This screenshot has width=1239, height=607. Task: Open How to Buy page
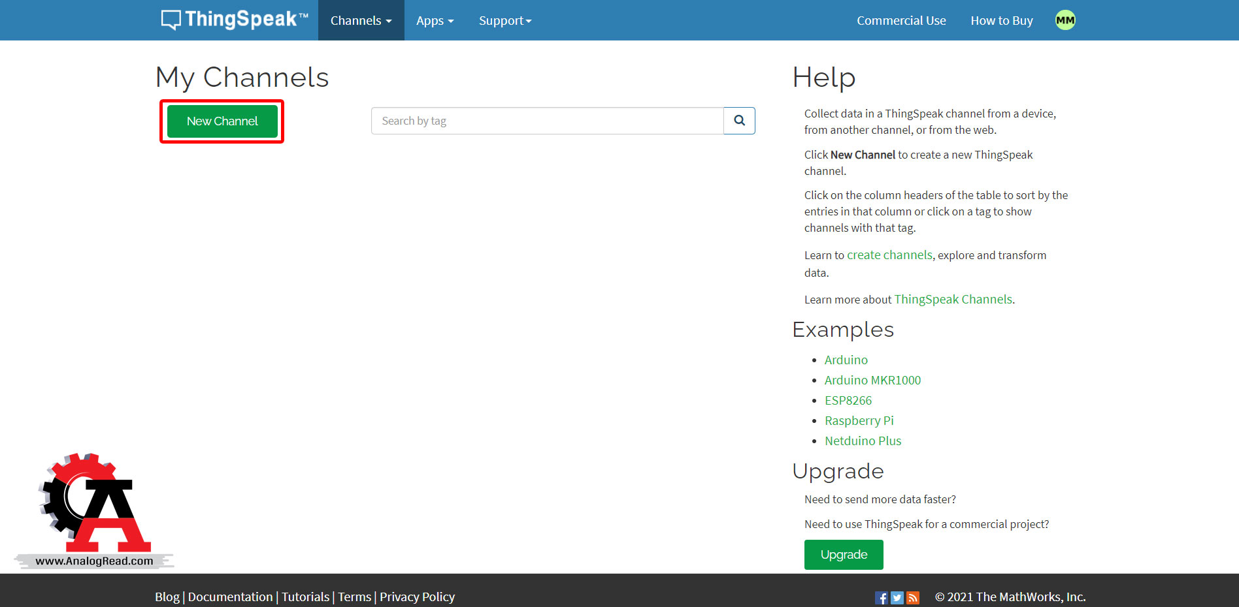click(x=1002, y=20)
